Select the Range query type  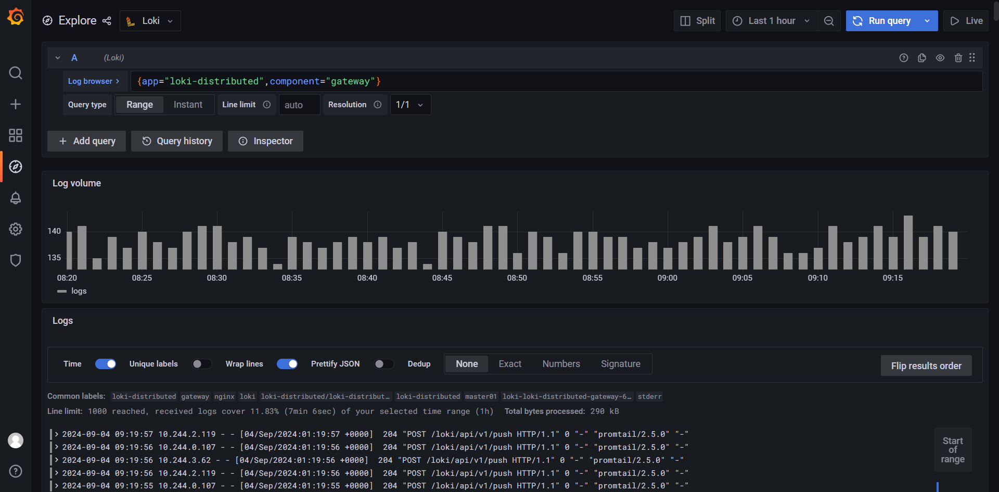click(x=139, y=105)
